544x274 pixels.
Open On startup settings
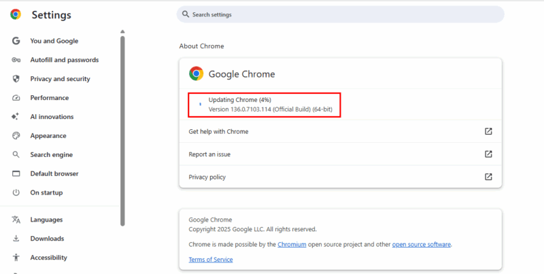tap(46, 192)
